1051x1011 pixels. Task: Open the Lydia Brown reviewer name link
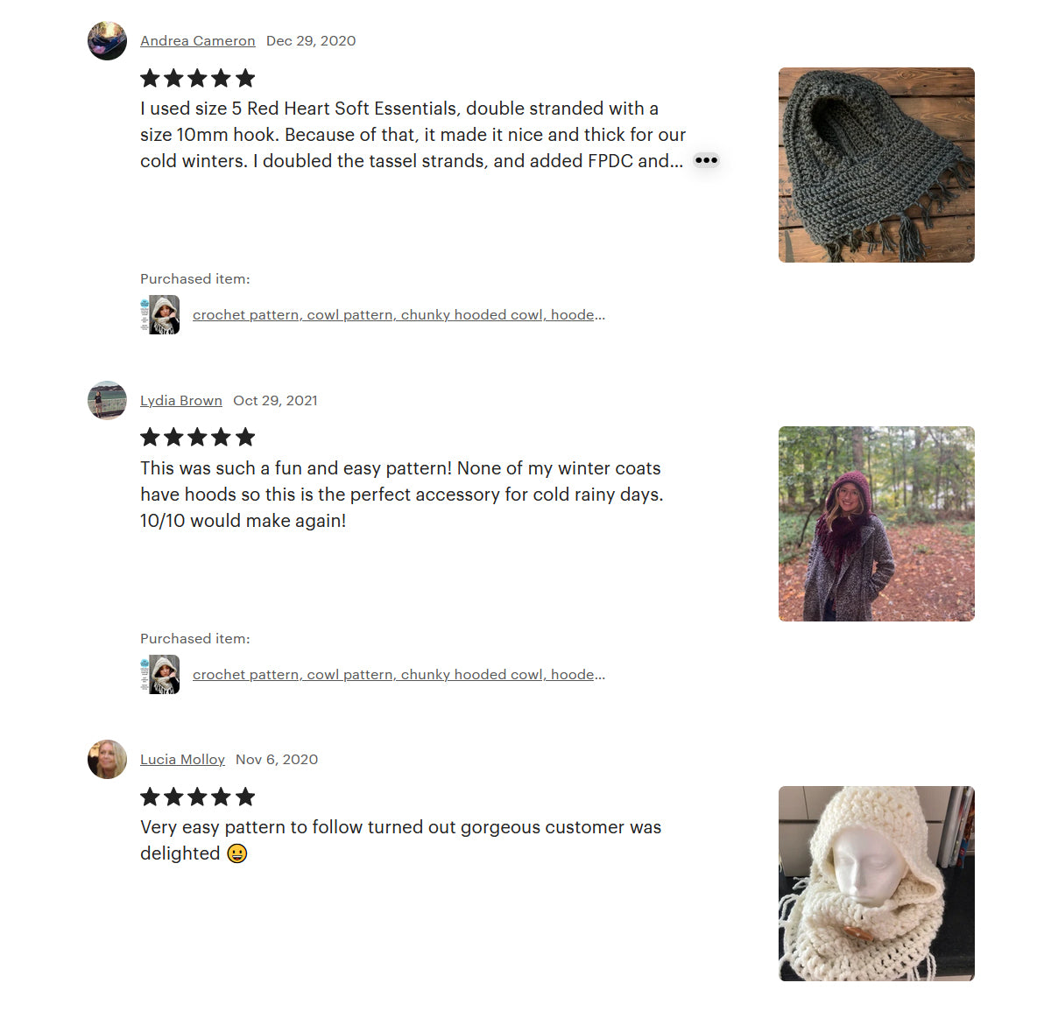[181, 400]
